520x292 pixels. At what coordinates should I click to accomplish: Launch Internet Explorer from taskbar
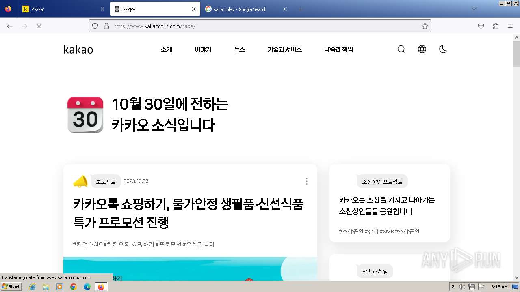[x=32, y=287]
